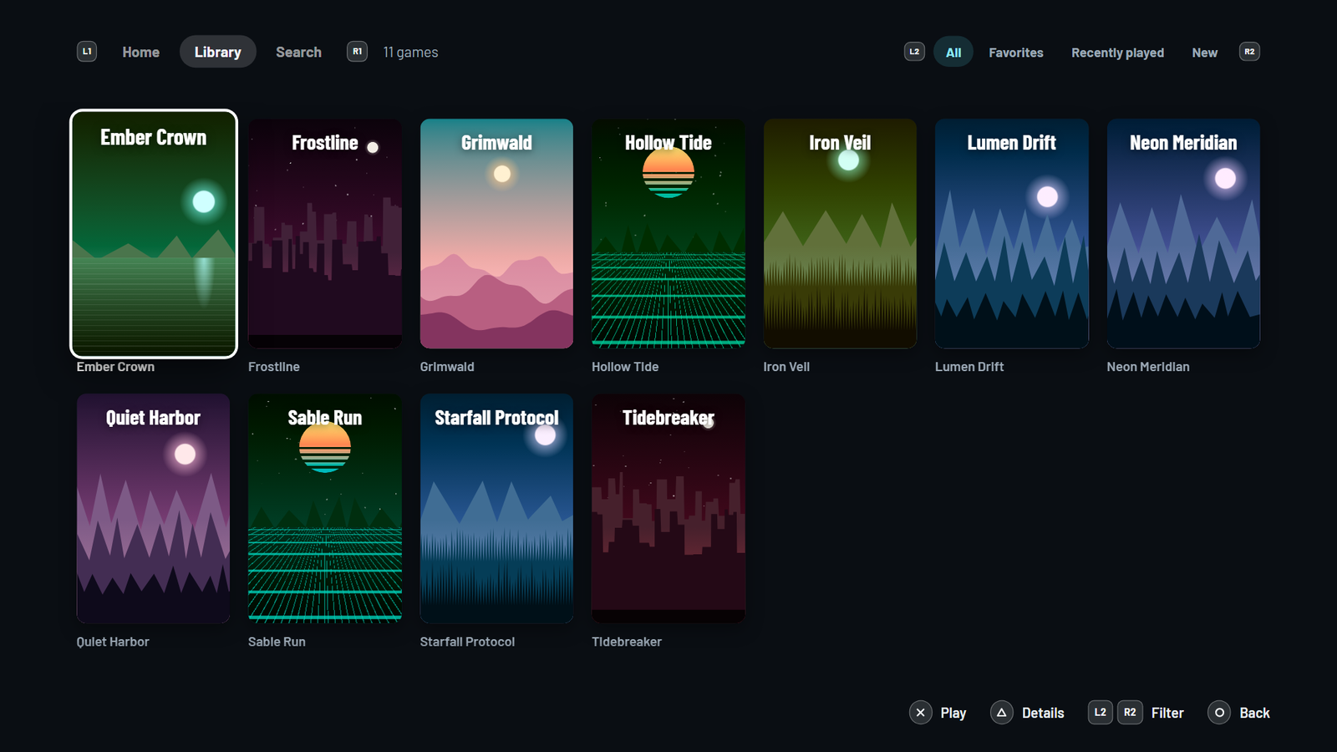Go to the Home tab
This screenshot has height=752, width=1337.
click(x=140, y=52)
